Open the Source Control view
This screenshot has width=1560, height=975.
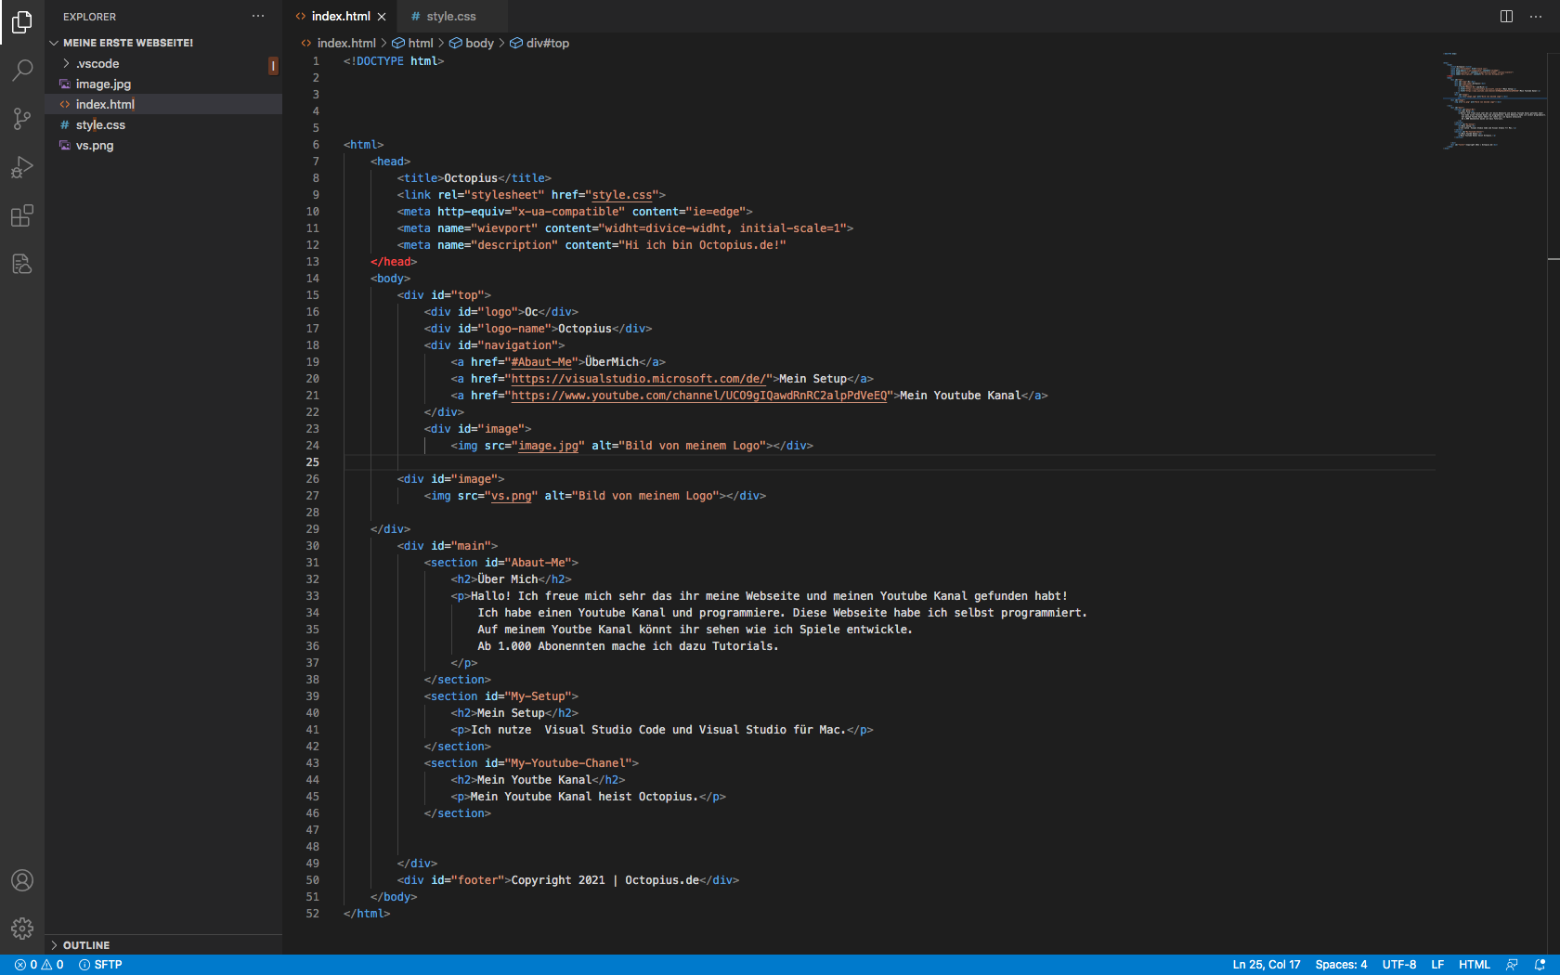coord(22,119)
